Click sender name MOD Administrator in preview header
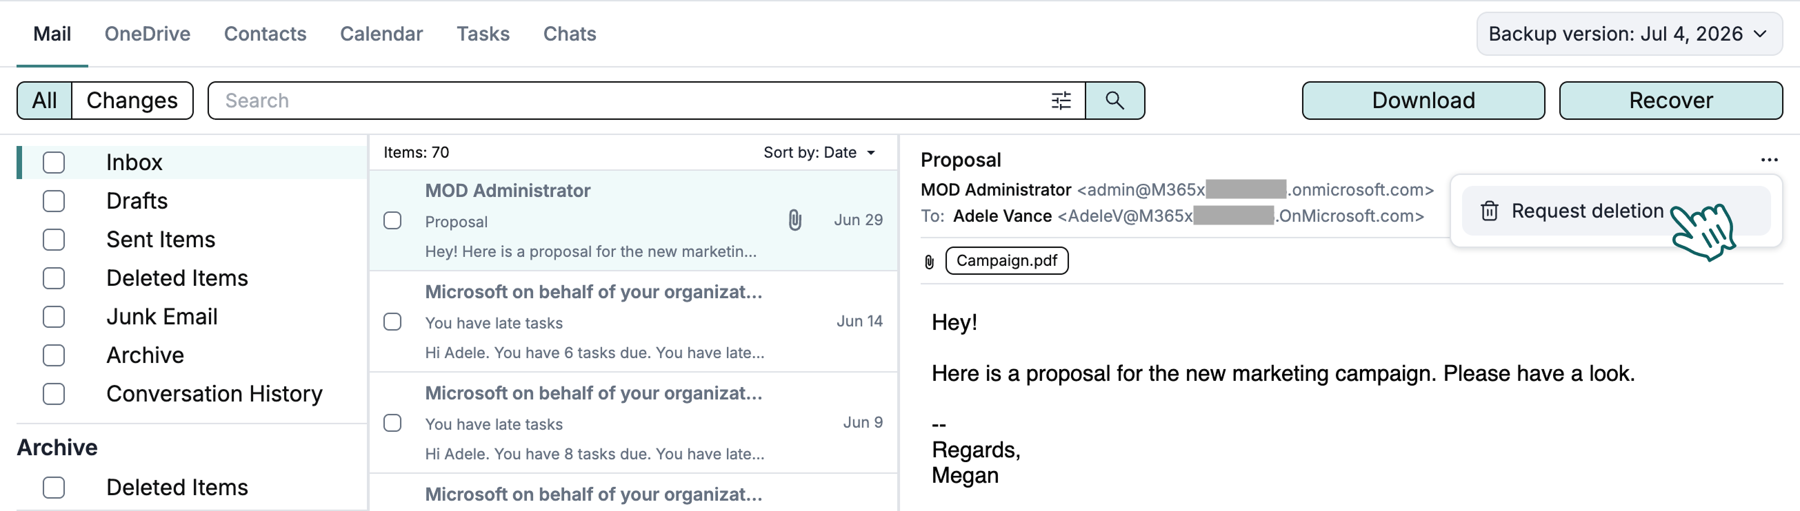1800x511 pixels. [x=996, y=190]
